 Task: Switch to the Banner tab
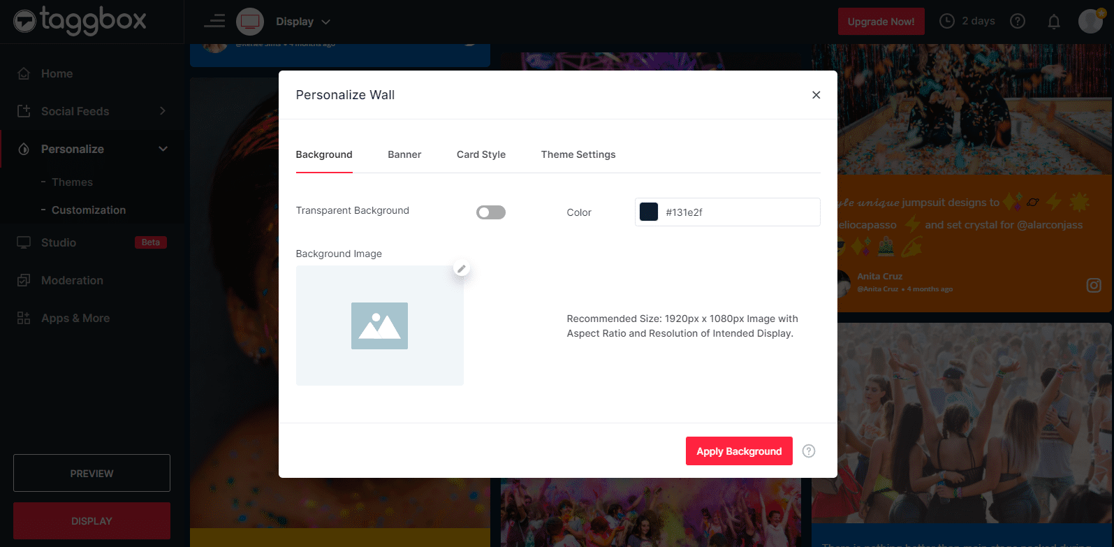tap(404, 154)
